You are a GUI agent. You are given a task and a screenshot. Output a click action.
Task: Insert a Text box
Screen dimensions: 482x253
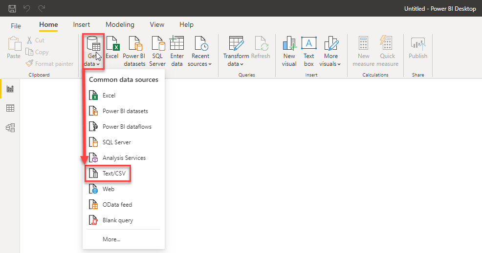(x=308, y=51)
